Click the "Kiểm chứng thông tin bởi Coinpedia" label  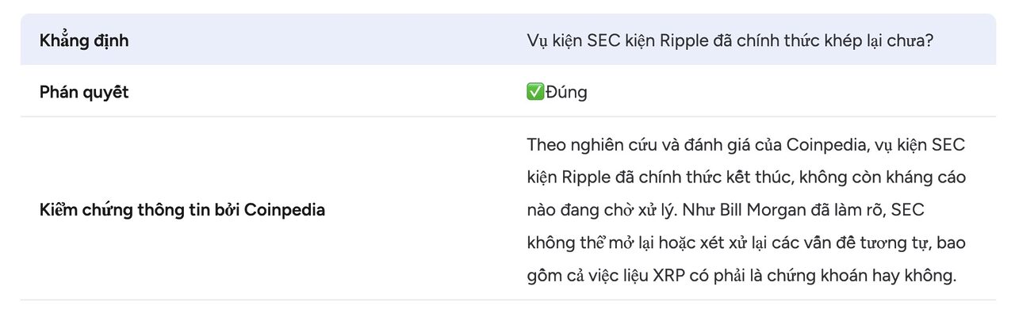click(x=182, y=211)
